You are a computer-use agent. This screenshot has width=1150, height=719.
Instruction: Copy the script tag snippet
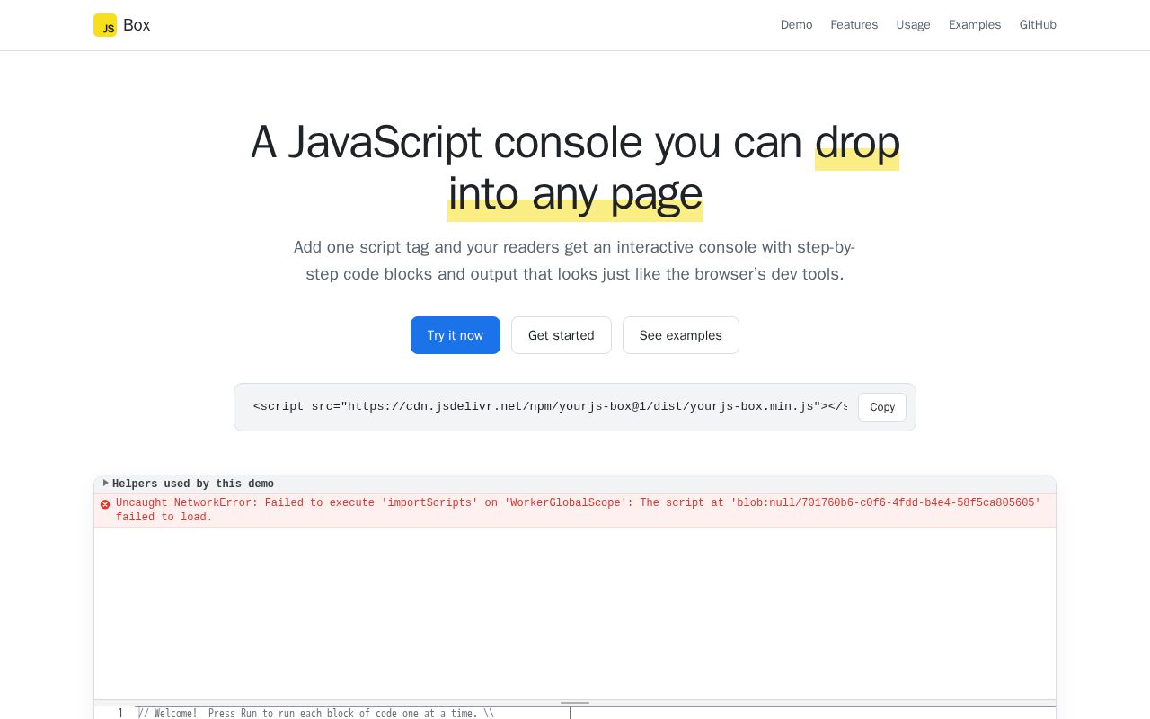click(882, 407)
